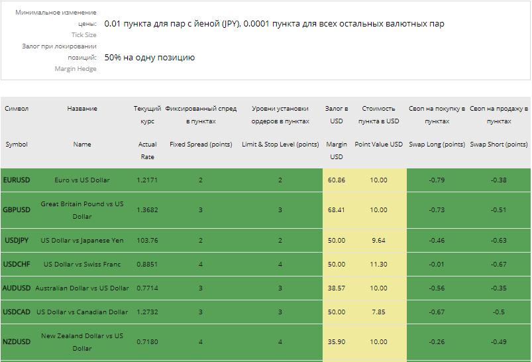Select the USDCHF symbol cell

click(x=17, y=265)
